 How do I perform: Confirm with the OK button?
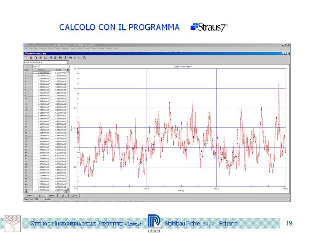point(63,195)
